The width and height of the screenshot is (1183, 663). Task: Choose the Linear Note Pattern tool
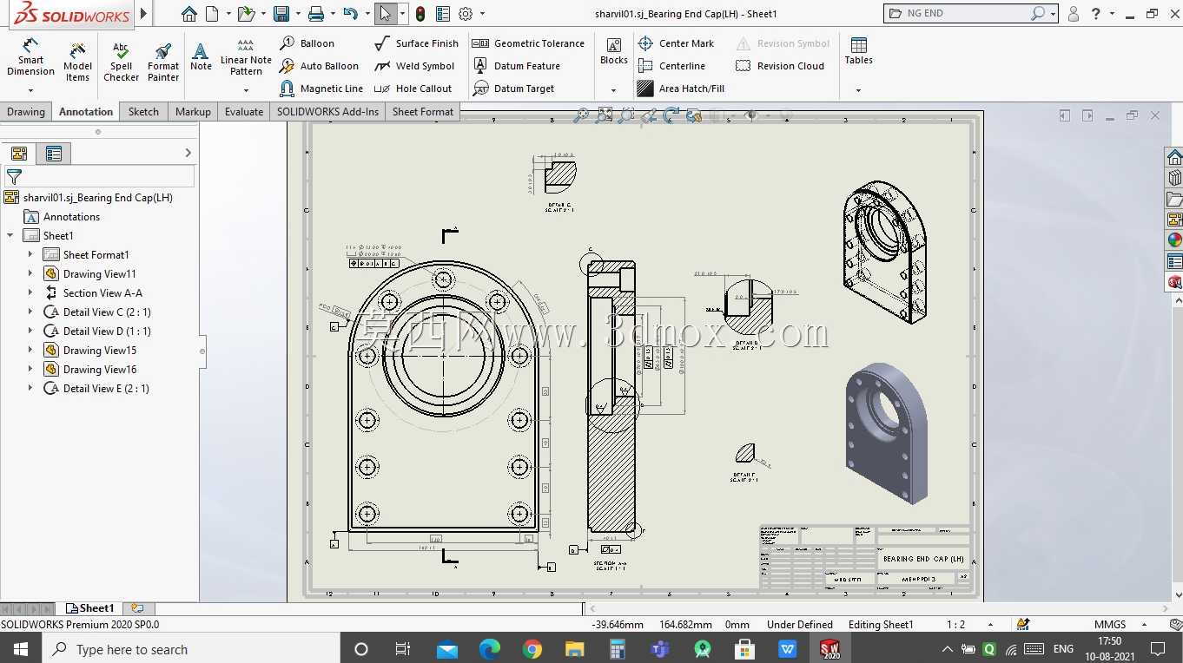[246, 57]
